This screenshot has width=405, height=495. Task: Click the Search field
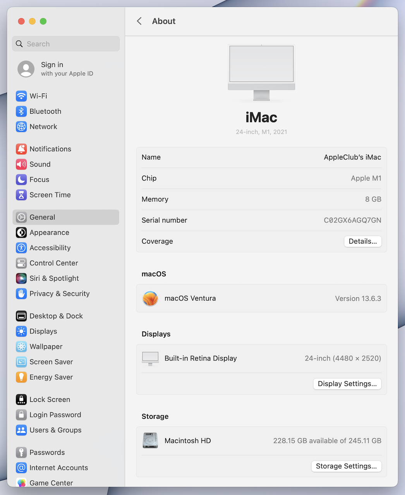coord(66,44)
